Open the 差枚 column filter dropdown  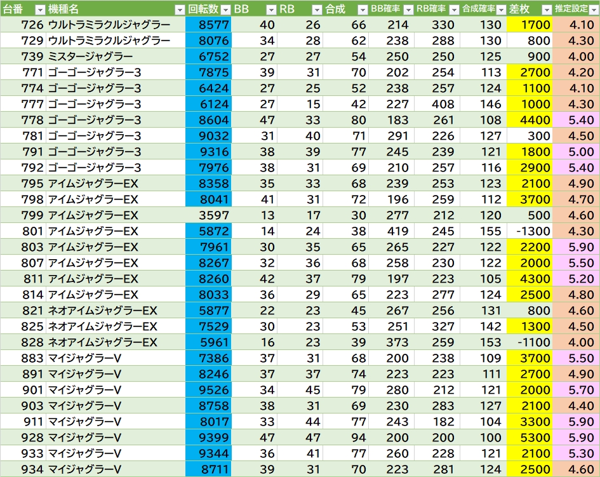pyautogui.click(x=546, y=10)
